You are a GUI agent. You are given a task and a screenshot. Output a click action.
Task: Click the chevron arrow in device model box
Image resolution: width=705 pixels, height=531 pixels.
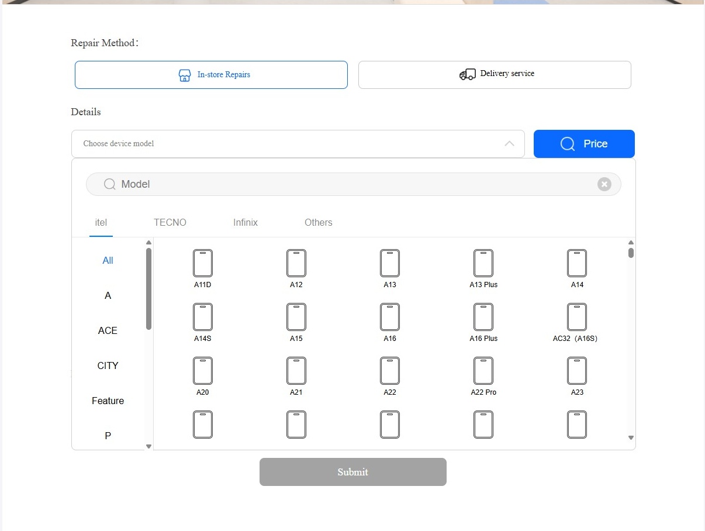click(x=510, y=144)
